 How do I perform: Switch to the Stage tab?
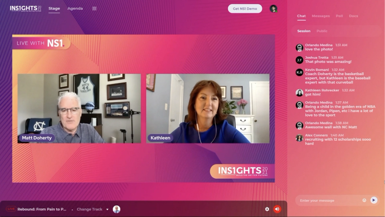coord(54,8)
